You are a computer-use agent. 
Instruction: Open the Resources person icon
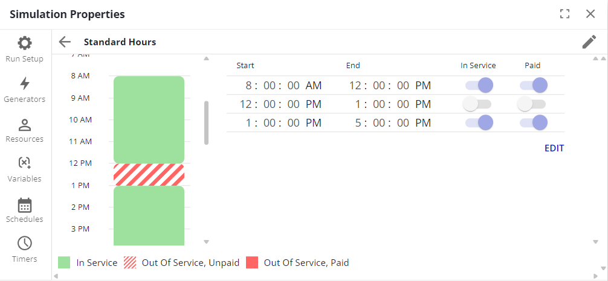click(x=24, y=125)
